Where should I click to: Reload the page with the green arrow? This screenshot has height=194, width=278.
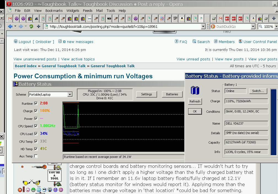pyautogui.click(x=31, y=27)
